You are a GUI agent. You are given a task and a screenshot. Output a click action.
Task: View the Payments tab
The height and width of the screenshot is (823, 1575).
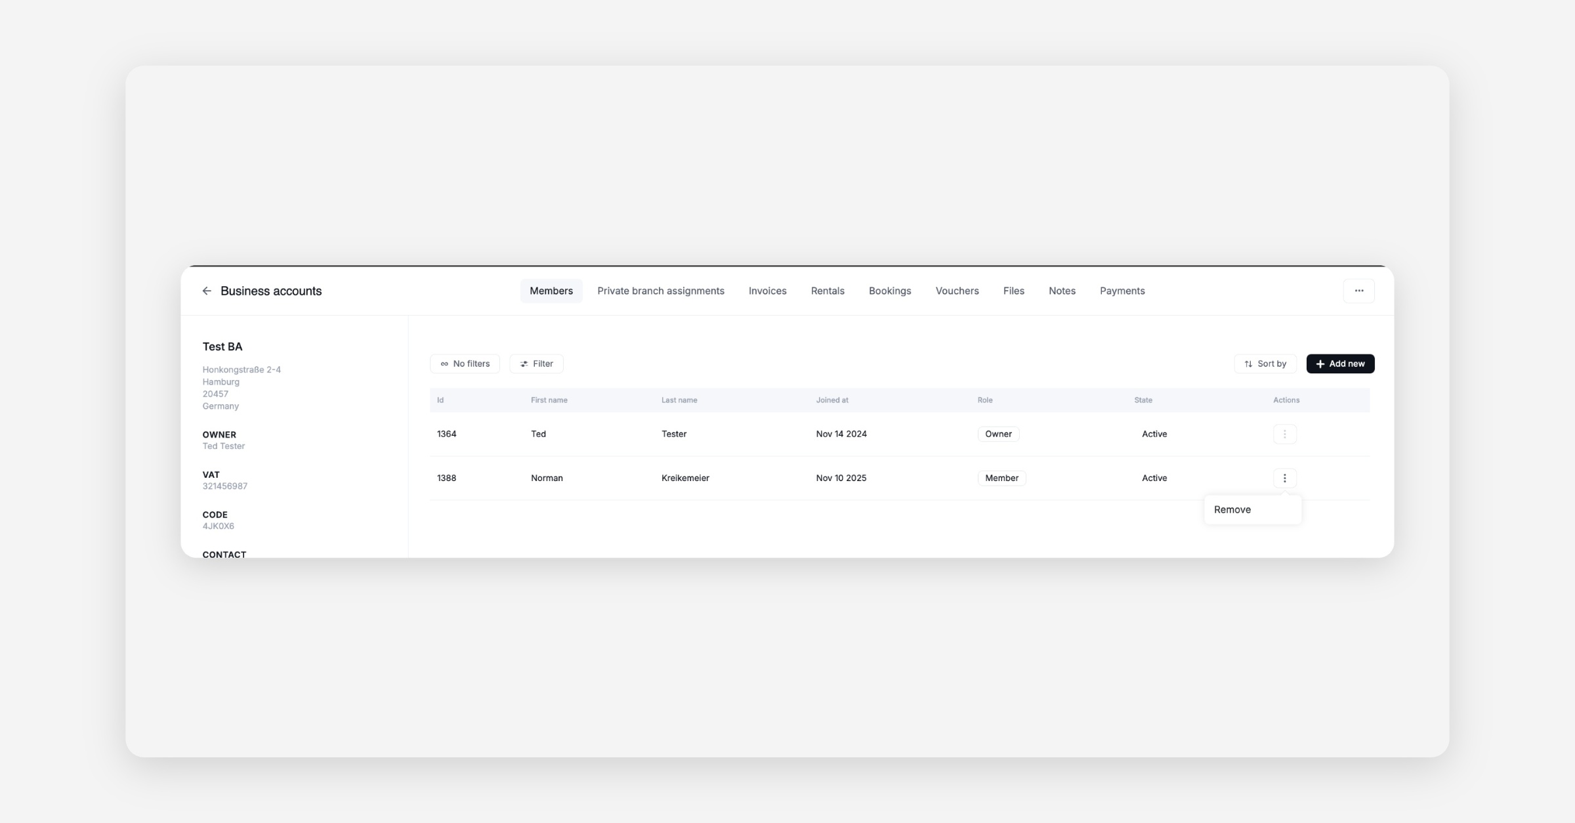pos(1122,291)
